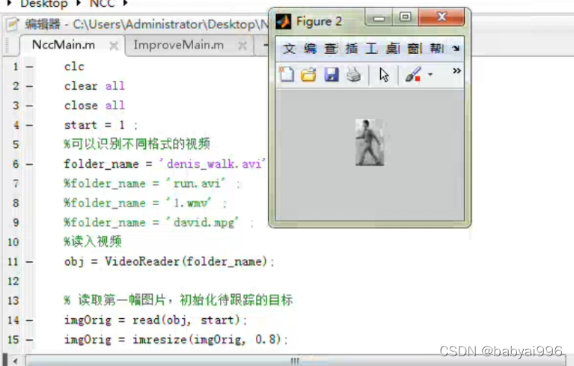
Task: Click the comment '%读入视频' on line 10
Action: [93, 242]
